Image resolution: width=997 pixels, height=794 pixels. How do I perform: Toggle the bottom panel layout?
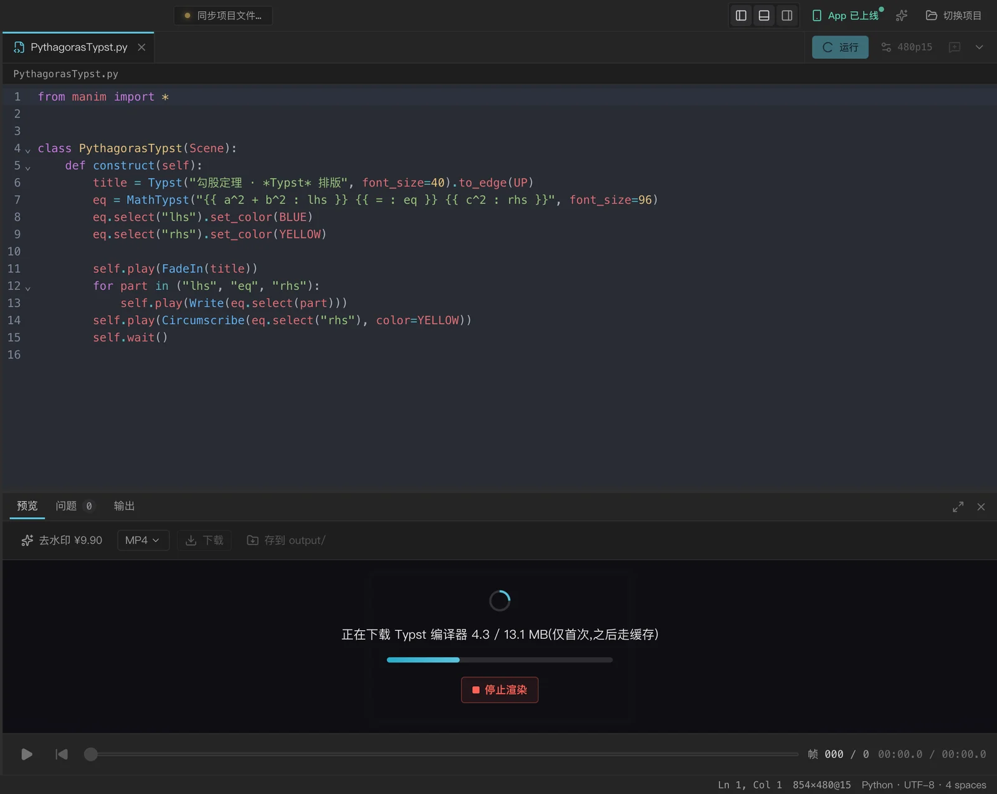[764, 16]
